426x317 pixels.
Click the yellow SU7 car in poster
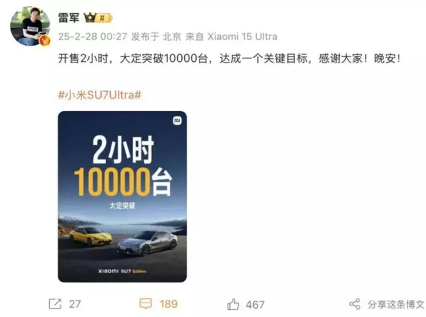tap(91, 236)
